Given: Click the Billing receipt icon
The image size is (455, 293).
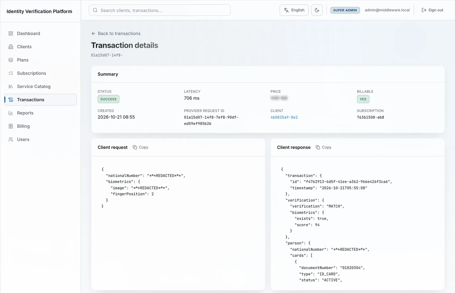Looking at the screenshot, I should (11, 126).
